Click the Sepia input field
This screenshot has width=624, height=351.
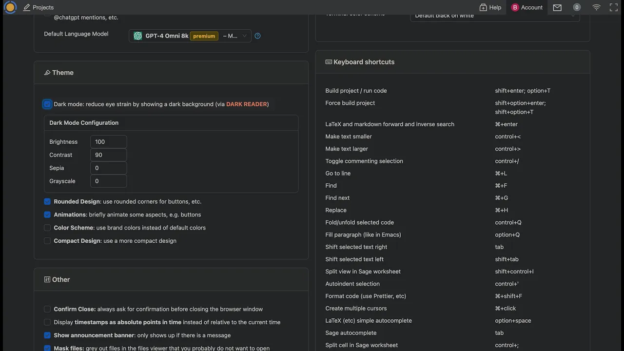pyautogui.click(x=108, y=168)
